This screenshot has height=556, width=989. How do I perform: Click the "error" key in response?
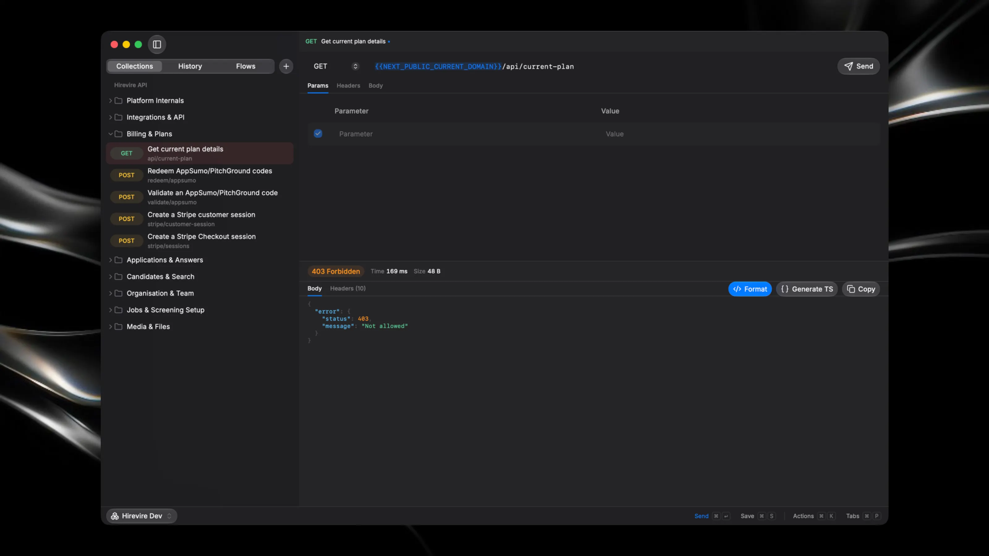click(x=327, y=311)
